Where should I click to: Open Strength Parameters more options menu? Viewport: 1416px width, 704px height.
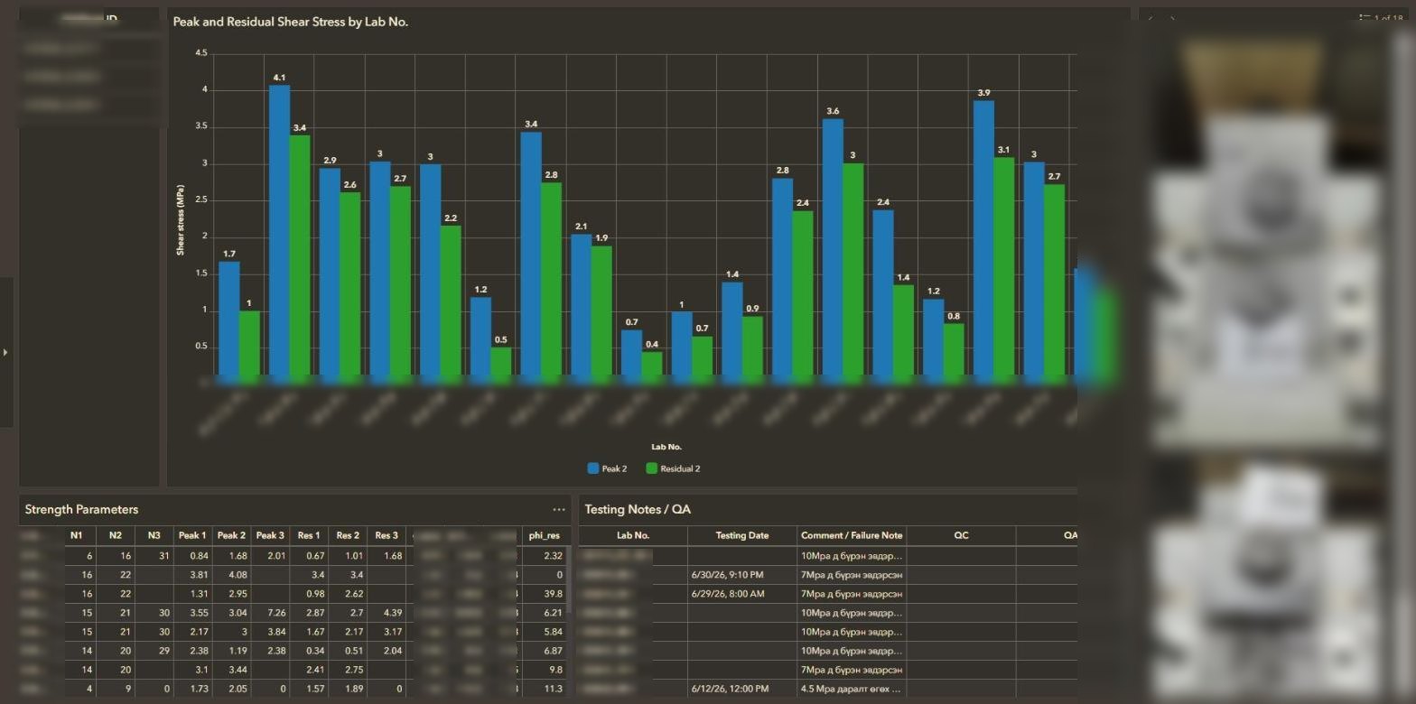(559, 510)
